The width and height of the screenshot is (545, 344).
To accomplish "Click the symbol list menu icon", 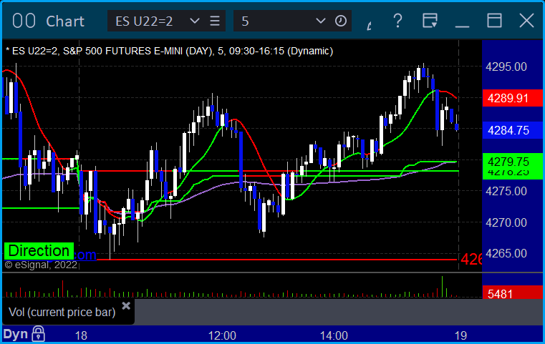I will click(215, 21).
